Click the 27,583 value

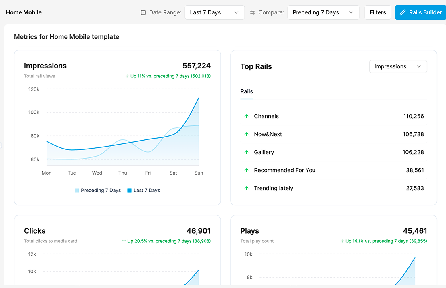pyautogui.click(x=415, y=188)
